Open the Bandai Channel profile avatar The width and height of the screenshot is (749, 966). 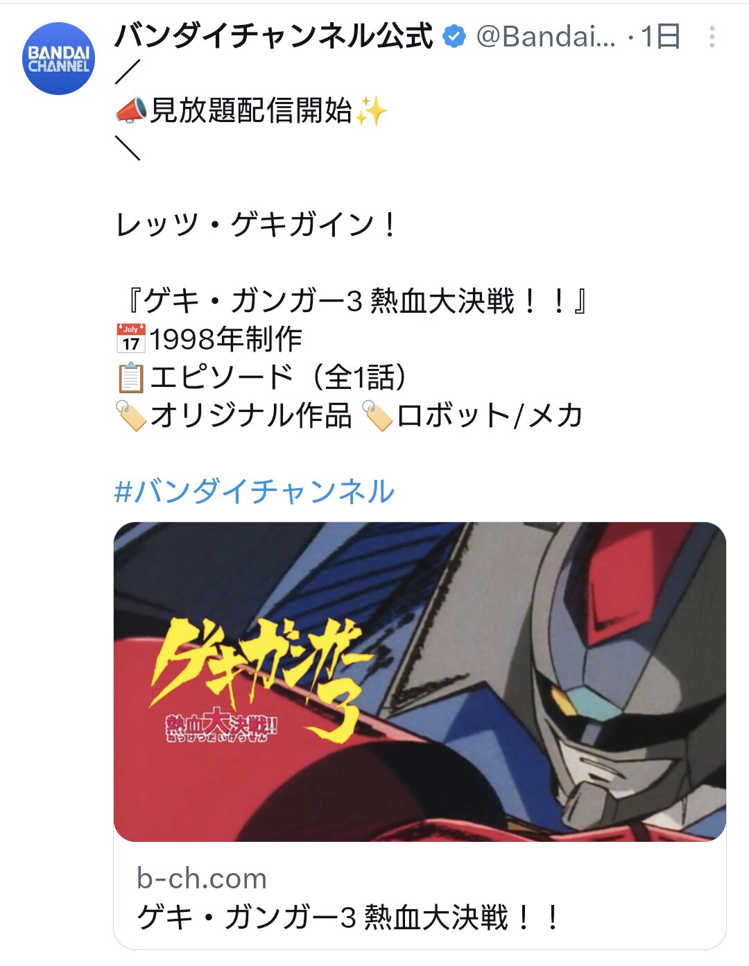[x=59, y=59]
